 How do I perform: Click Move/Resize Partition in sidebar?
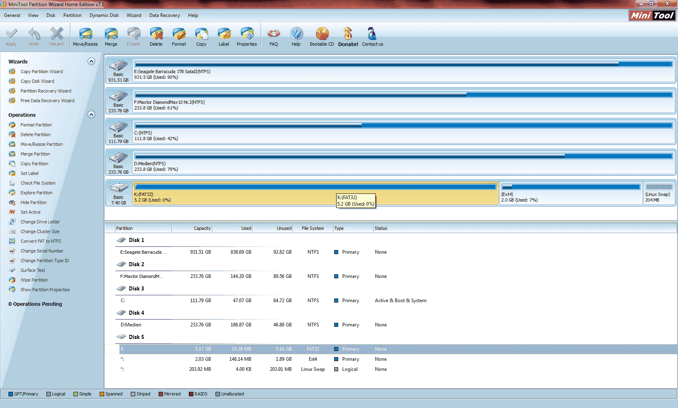(x=42, y=144)
